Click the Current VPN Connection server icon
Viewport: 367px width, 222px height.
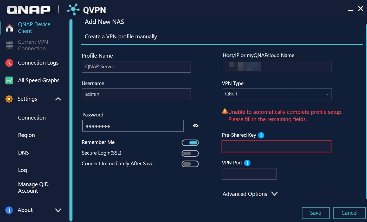tap(9, 45)
